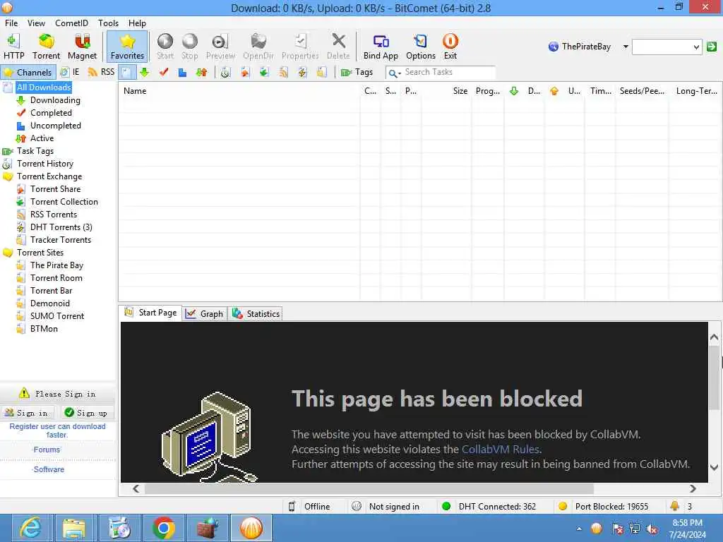Click the Preview toolbar icon

point(220,47)
